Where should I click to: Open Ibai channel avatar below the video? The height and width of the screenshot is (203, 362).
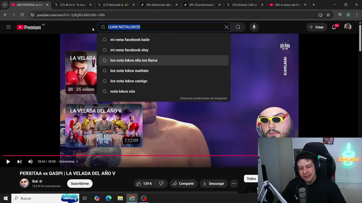(x=24, y=184)
